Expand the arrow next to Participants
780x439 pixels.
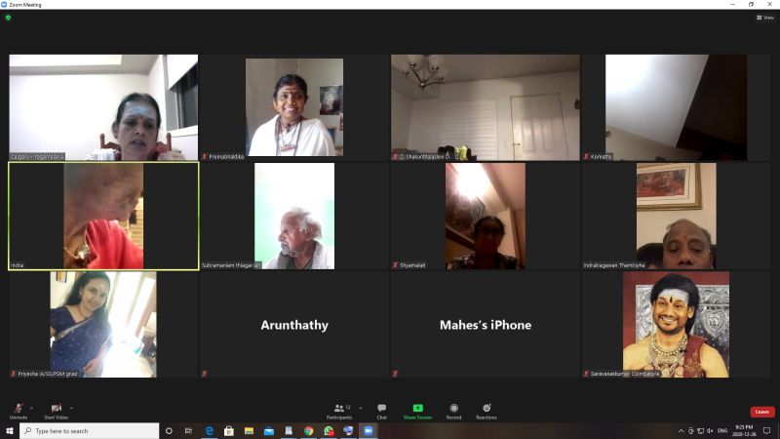tap(361, 407)
